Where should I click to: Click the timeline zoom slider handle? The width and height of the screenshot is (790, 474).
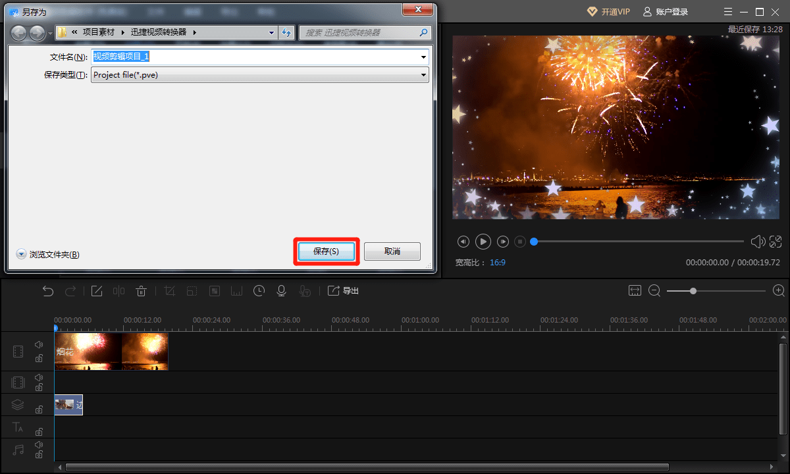point(693,290)
